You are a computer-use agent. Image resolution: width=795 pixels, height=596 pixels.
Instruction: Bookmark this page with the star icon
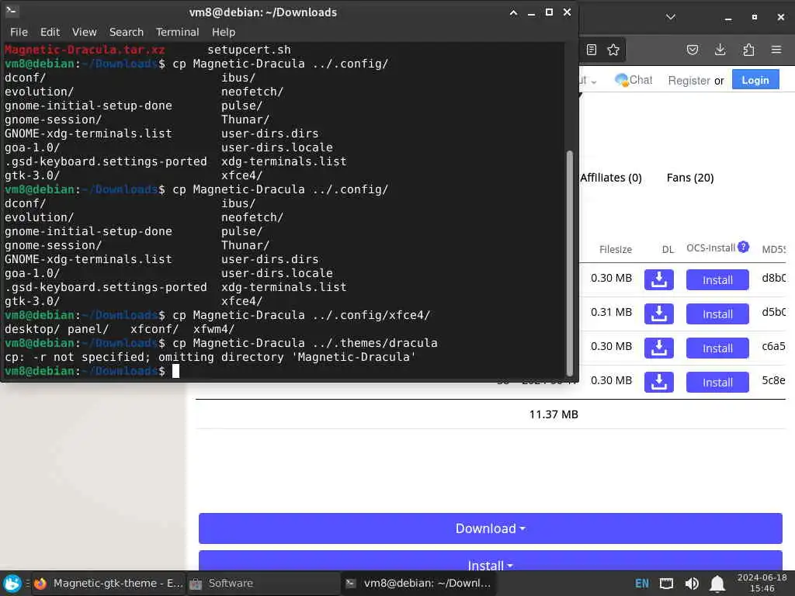613,50
